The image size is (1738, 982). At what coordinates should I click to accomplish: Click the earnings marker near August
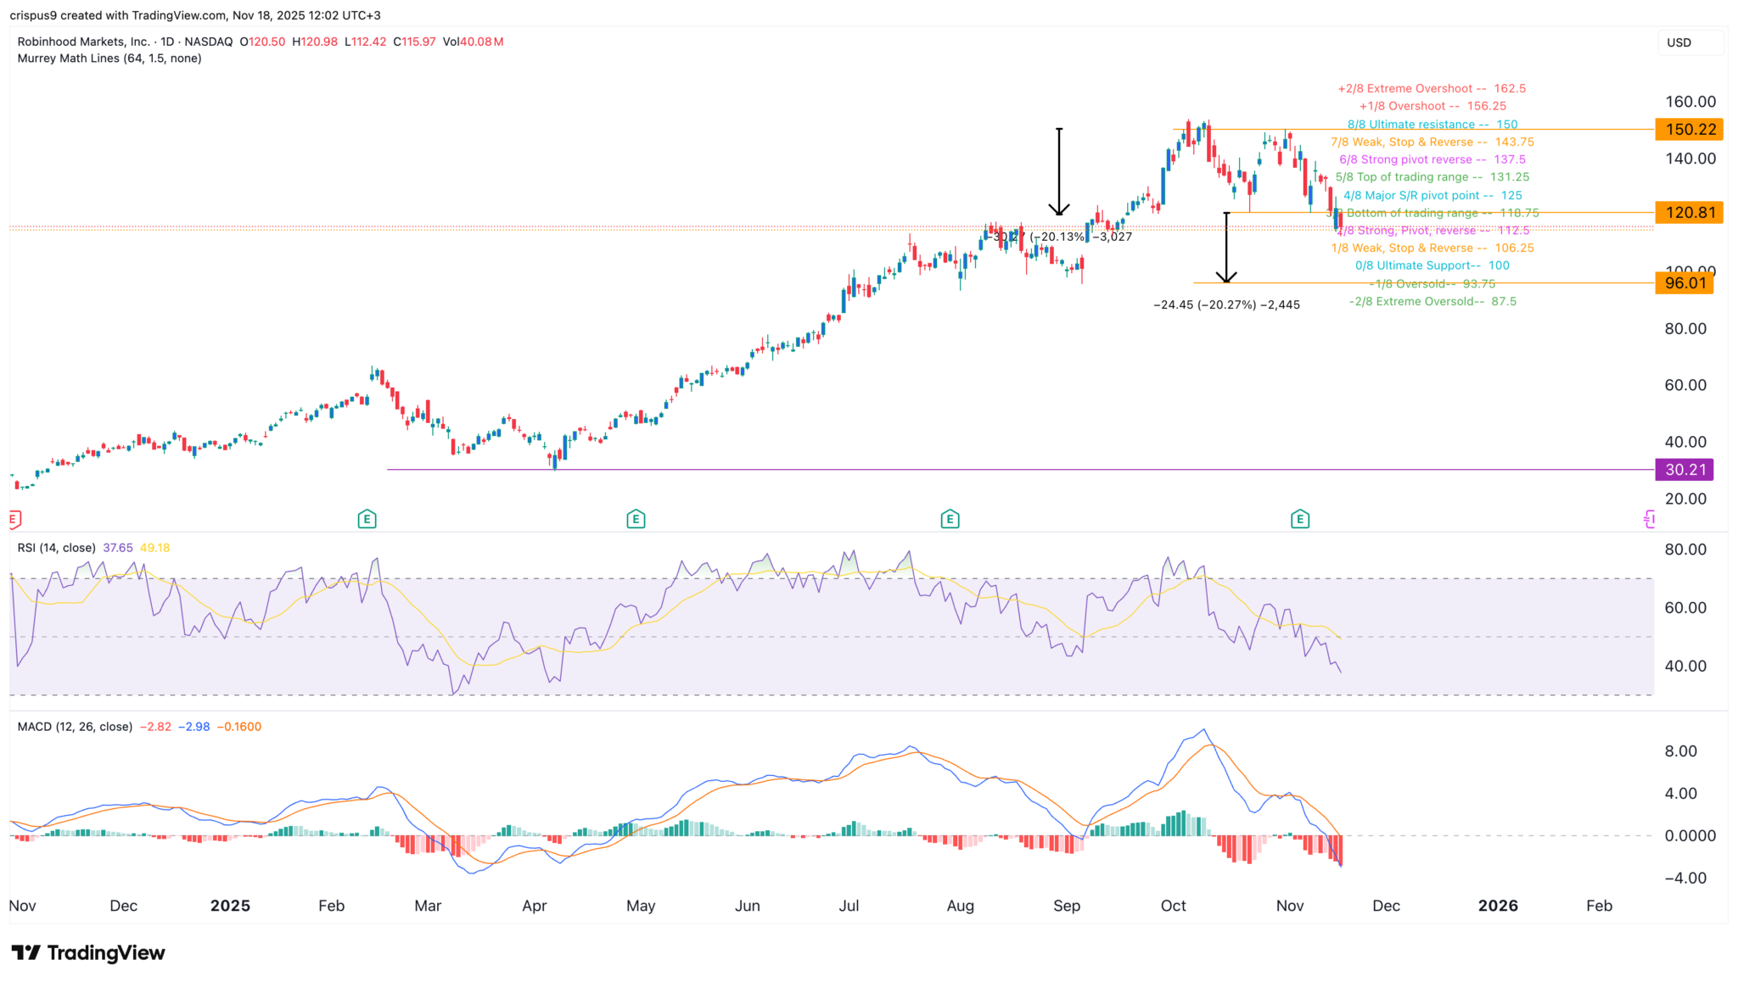pyautogui.click(x=950, y=519)
